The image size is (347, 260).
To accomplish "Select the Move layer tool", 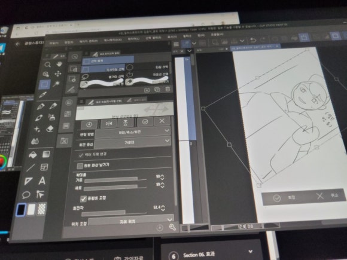I will (58, 74).
